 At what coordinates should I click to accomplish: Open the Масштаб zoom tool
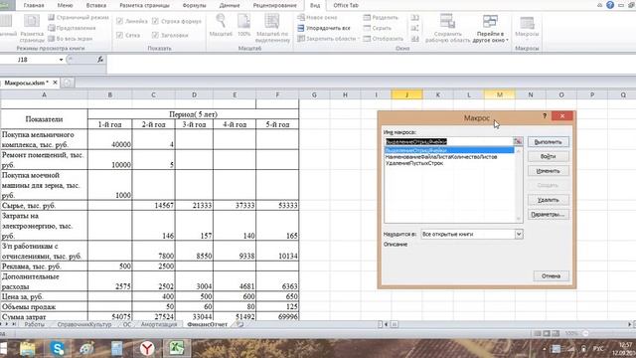point(221,25)
